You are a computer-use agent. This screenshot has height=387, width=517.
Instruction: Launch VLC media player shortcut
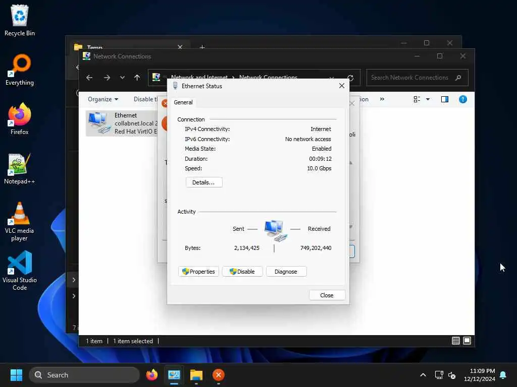coord(20,222)
